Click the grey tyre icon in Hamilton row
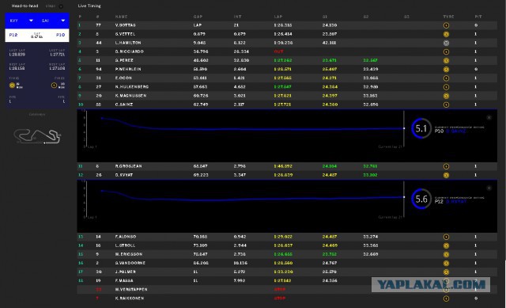 pyautogui.click(x=446, y=43)
